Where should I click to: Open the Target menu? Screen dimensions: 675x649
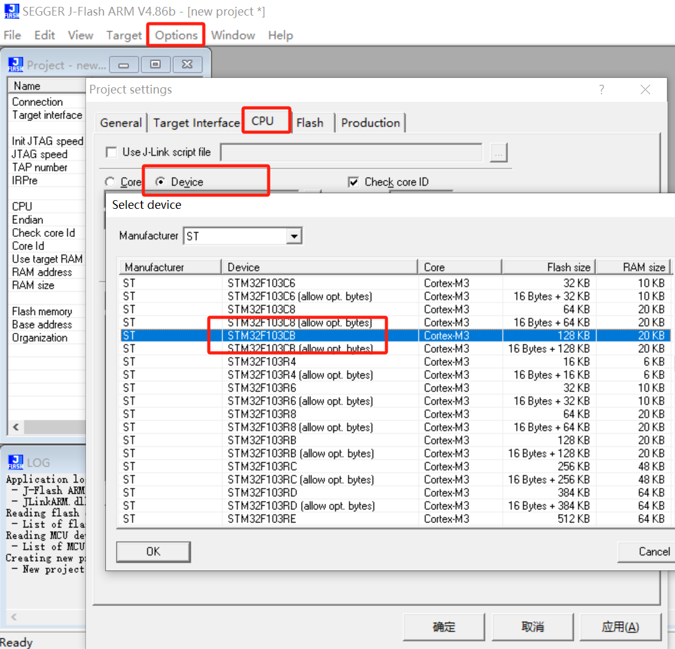click(124, 35)
